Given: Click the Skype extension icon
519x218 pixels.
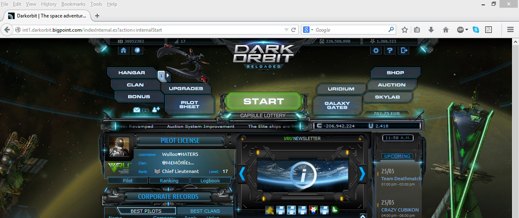Looking at the screenshot, I should (475, 30).
